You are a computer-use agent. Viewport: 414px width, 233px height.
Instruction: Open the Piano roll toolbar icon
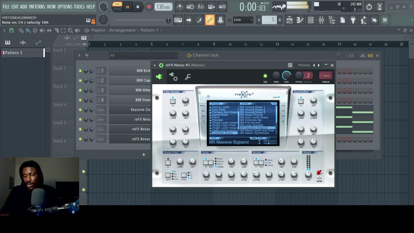pyautogui.click(x=300, y=20)
